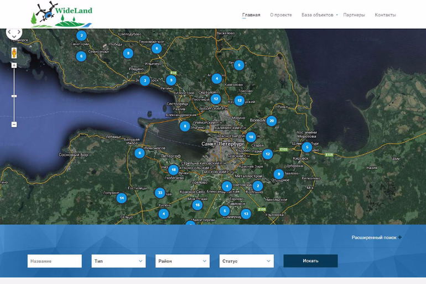Click the Кировск map label
The width and height of the screenshot is (426, 284).
[x=301, y=158]
